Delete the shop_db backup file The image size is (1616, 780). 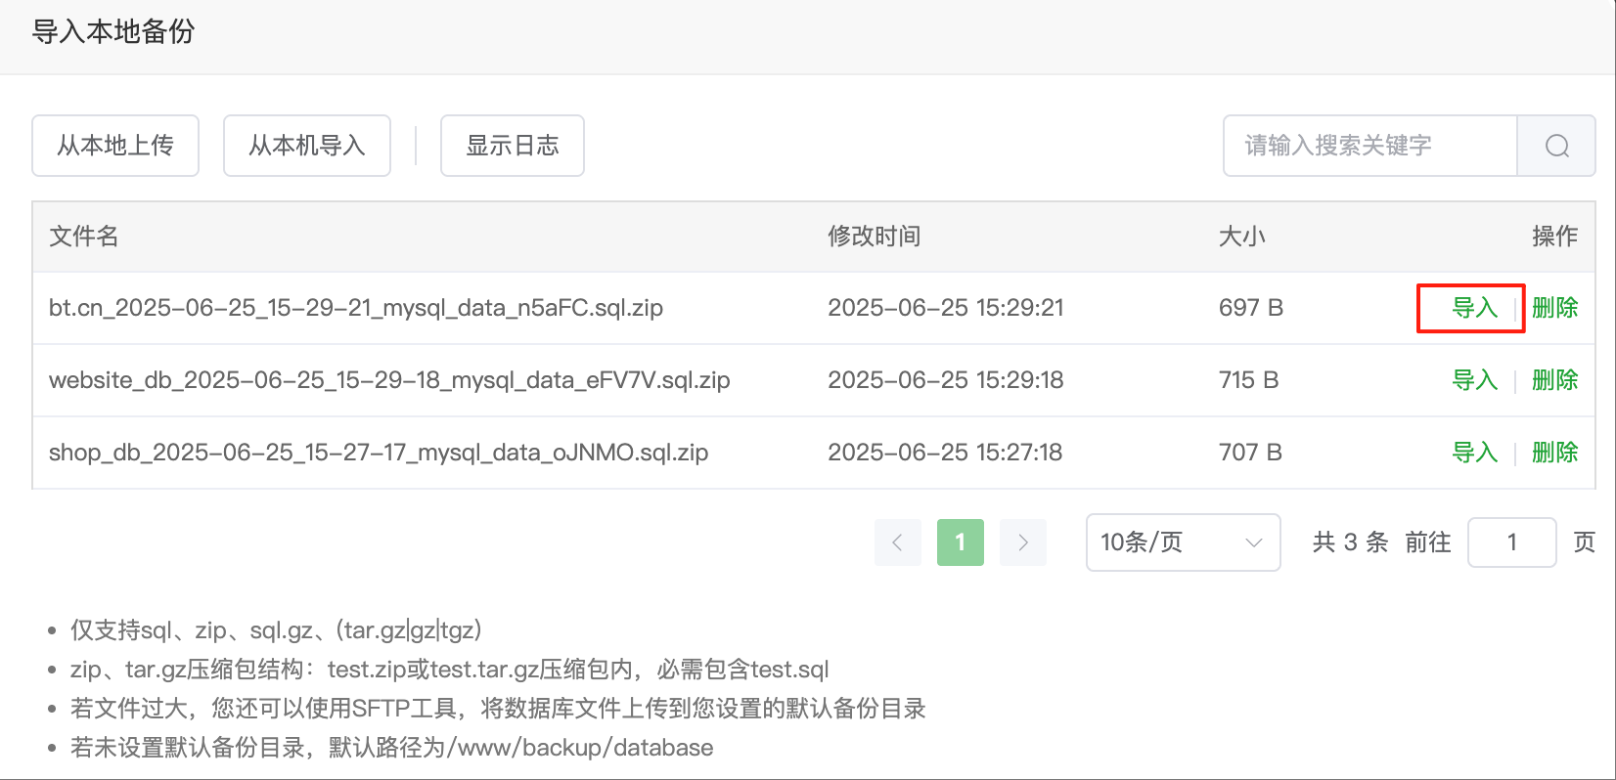pos(1554,453)
